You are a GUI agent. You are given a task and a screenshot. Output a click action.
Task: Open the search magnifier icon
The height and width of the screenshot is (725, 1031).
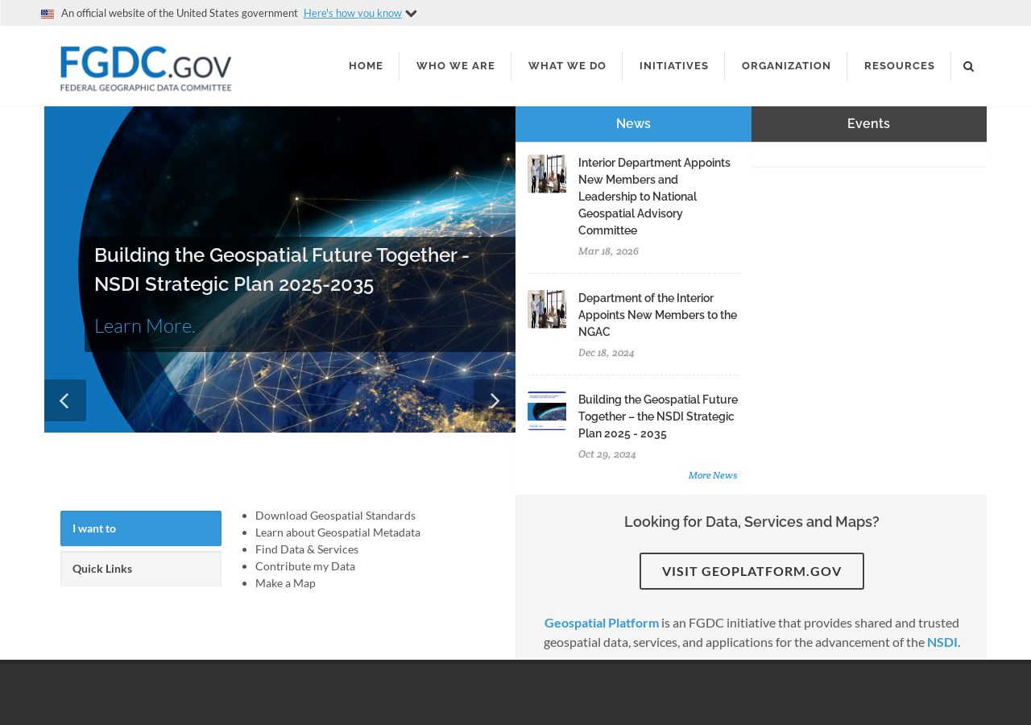(x=968, y=66)
